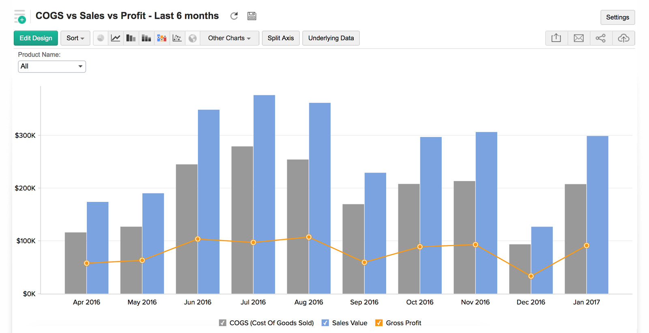Viewport: 649px width, 333px height.
Task: Expand the Other Charts dropdown
Action: pyautogui.click(x=229, y=38)
